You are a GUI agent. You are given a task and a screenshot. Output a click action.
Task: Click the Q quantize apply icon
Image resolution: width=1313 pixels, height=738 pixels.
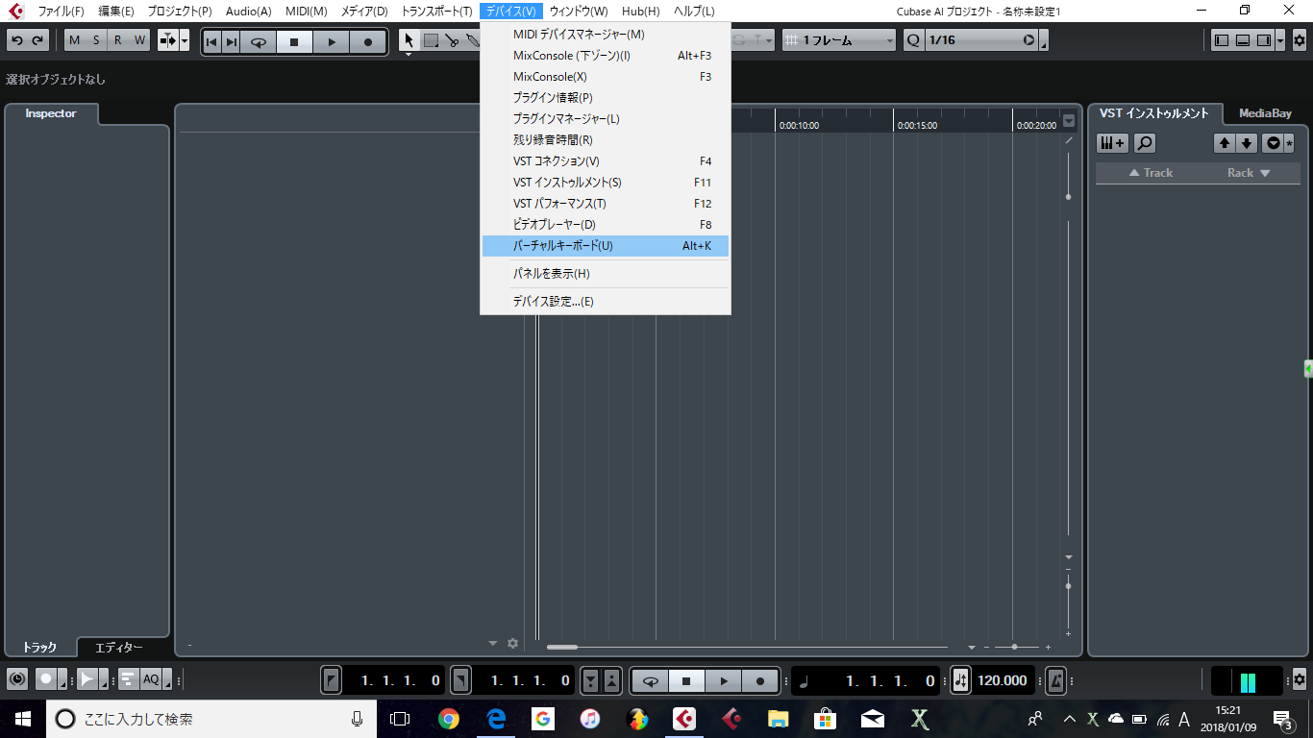coord(912,40)
